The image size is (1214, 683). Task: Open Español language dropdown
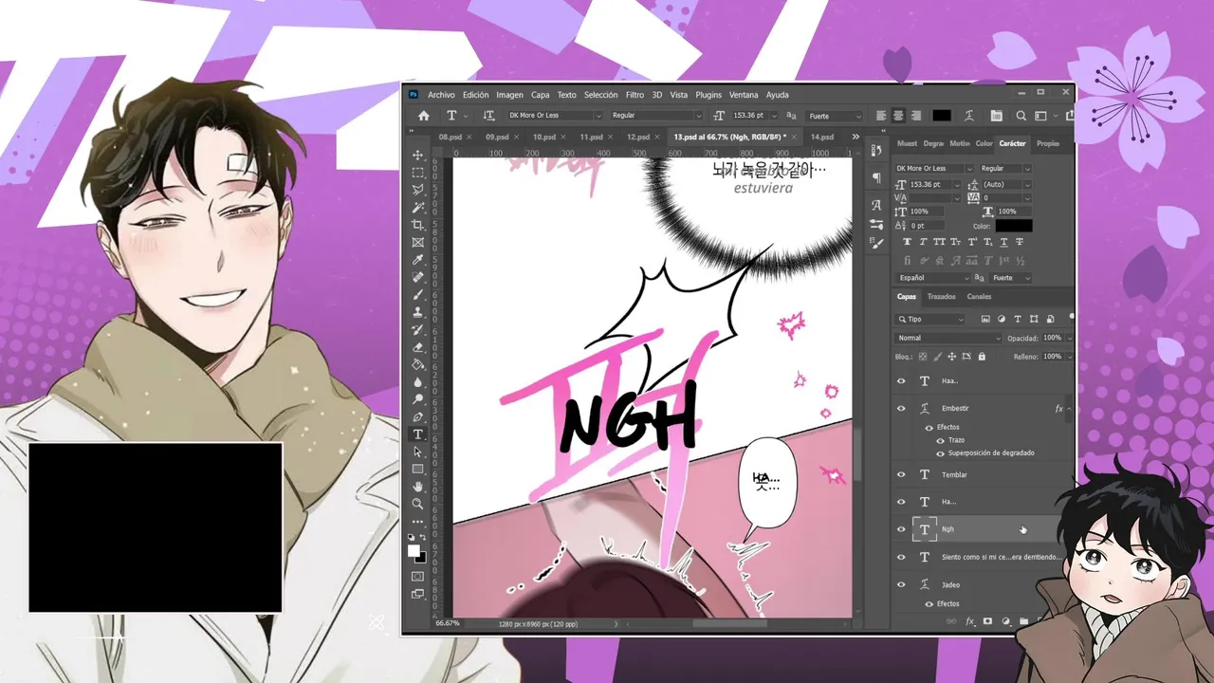[934, 278]
